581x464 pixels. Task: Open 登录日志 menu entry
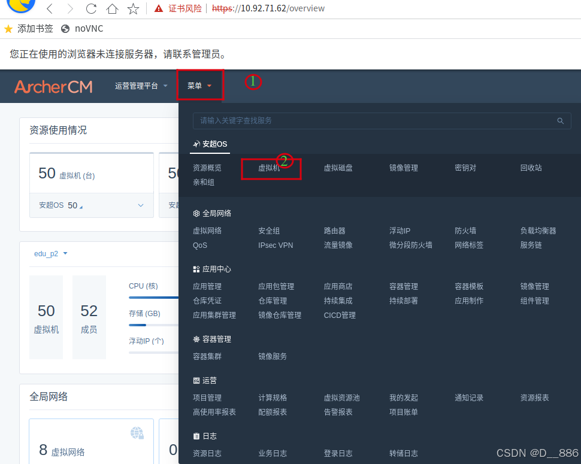(338, 453)
